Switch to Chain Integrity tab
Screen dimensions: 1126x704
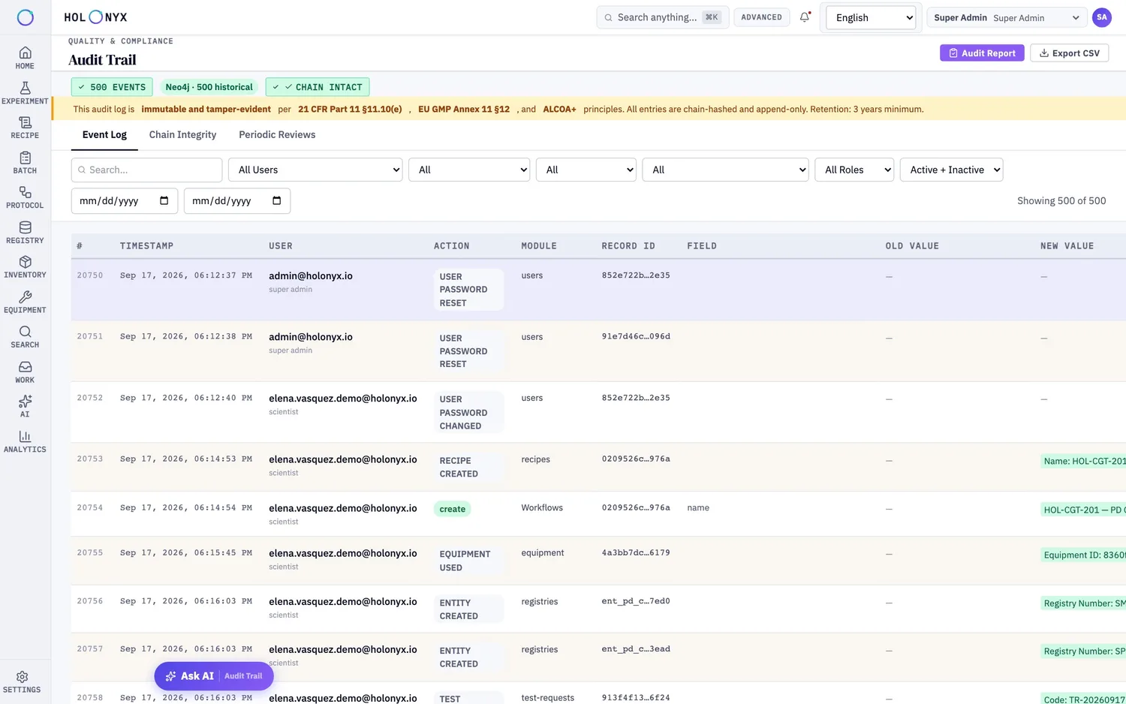point(182,135)
